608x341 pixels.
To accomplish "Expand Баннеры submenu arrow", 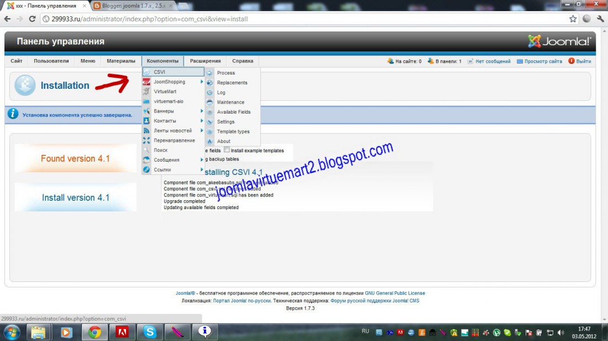I will coord(202,111).
